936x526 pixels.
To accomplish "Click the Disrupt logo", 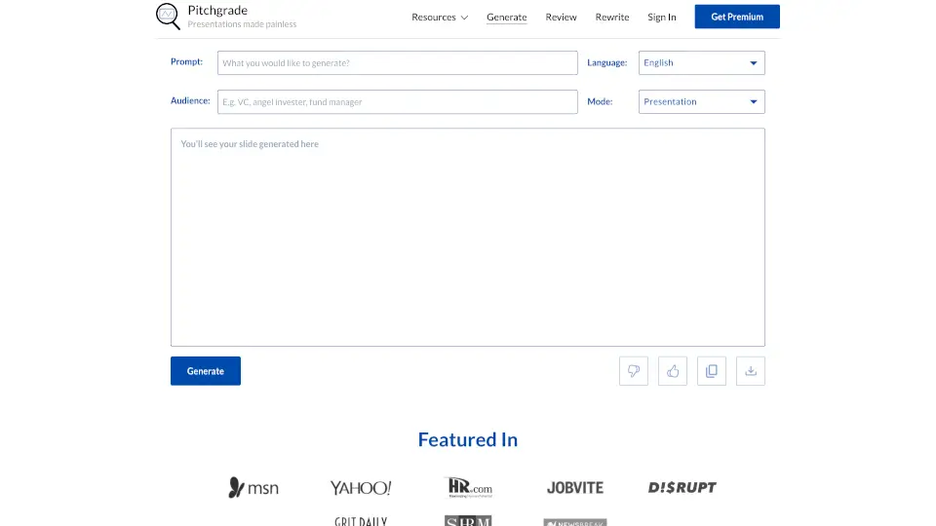I will pyautogui.click(x=682, y=487).
